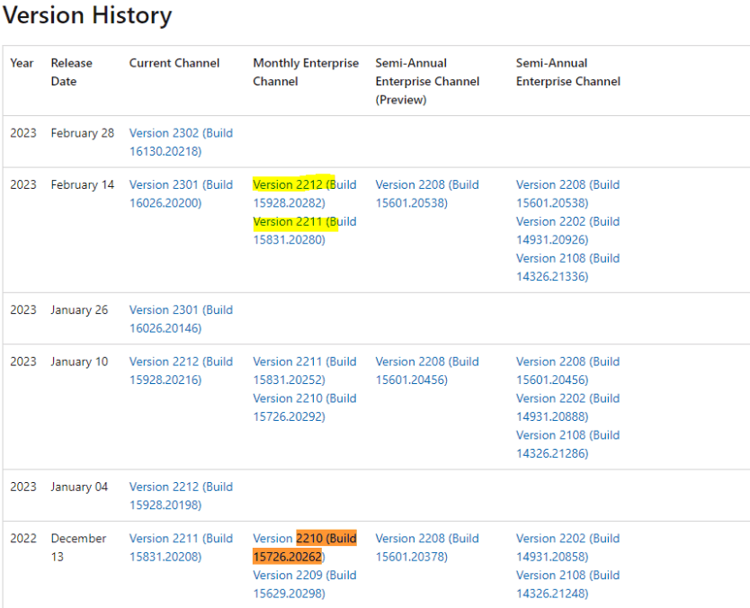Viewport: 750px width, 608px height.
Task: Click highlighted Version 2211 Build 15831.20280 link
Action: [305, 230]
